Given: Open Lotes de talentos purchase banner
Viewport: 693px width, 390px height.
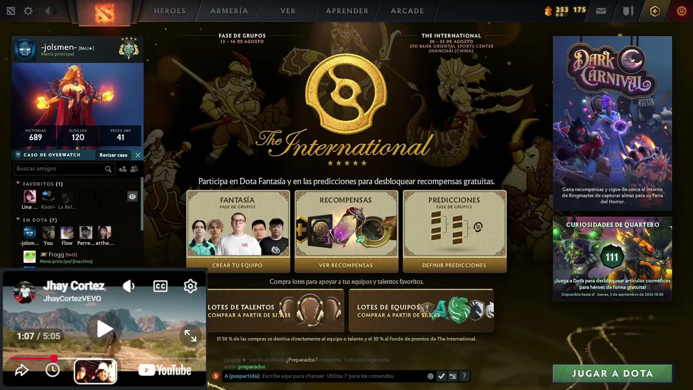Looking at the screenshot, I should [275, 310].
